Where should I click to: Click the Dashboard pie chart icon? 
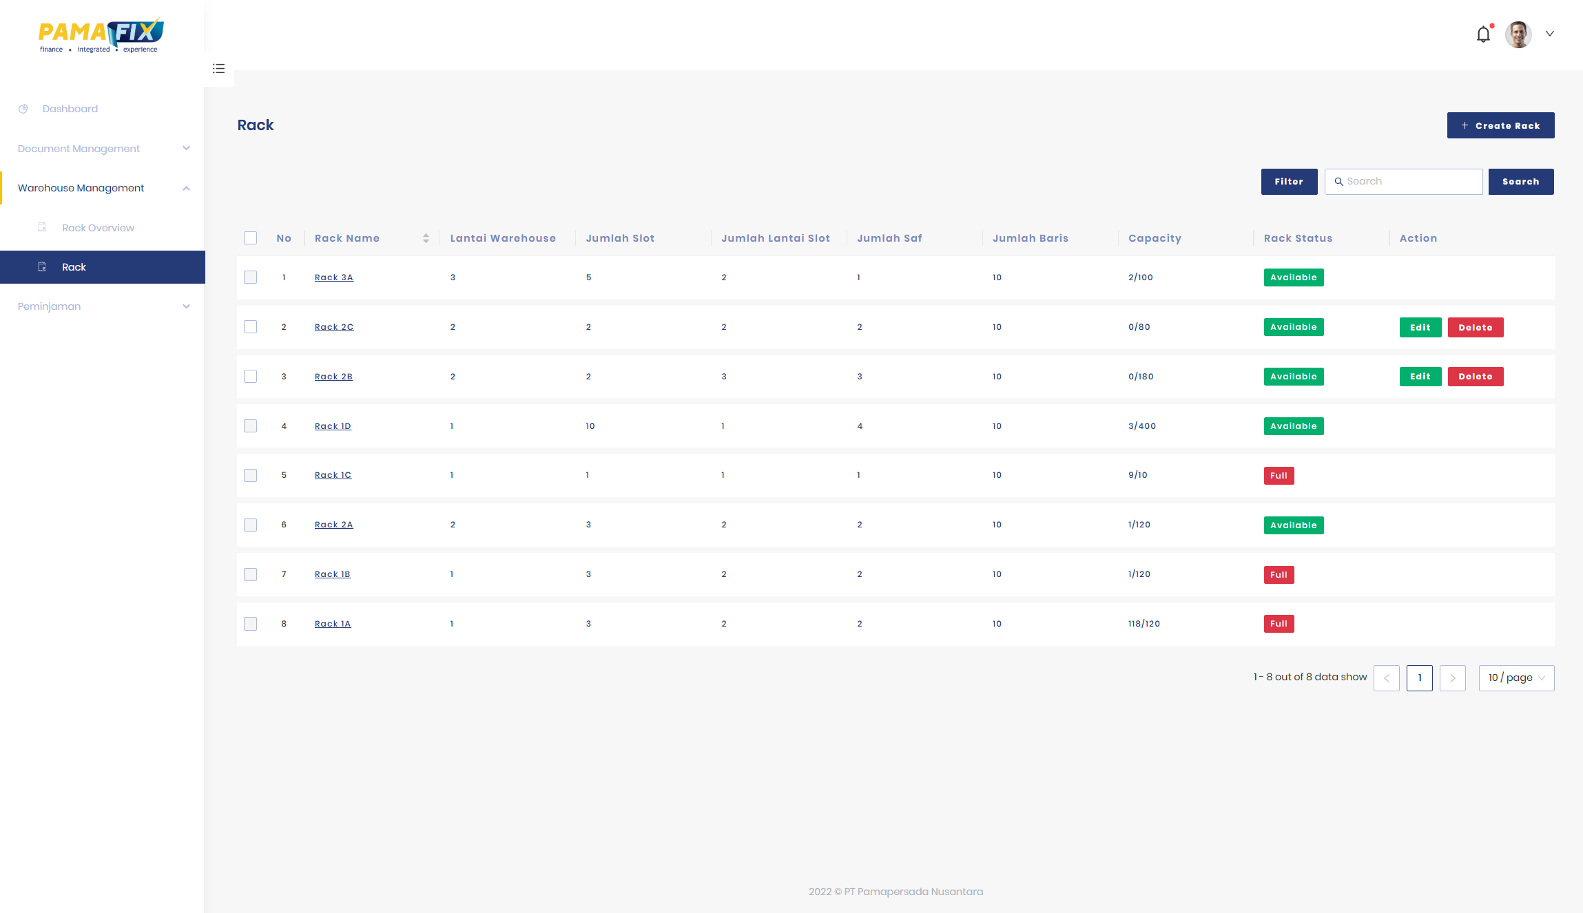23,109
